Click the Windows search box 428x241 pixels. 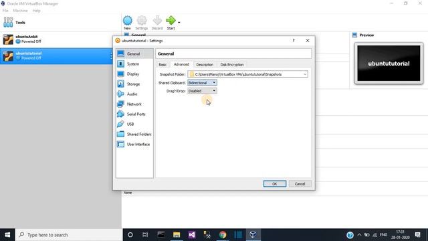click(x=69, y=235)
